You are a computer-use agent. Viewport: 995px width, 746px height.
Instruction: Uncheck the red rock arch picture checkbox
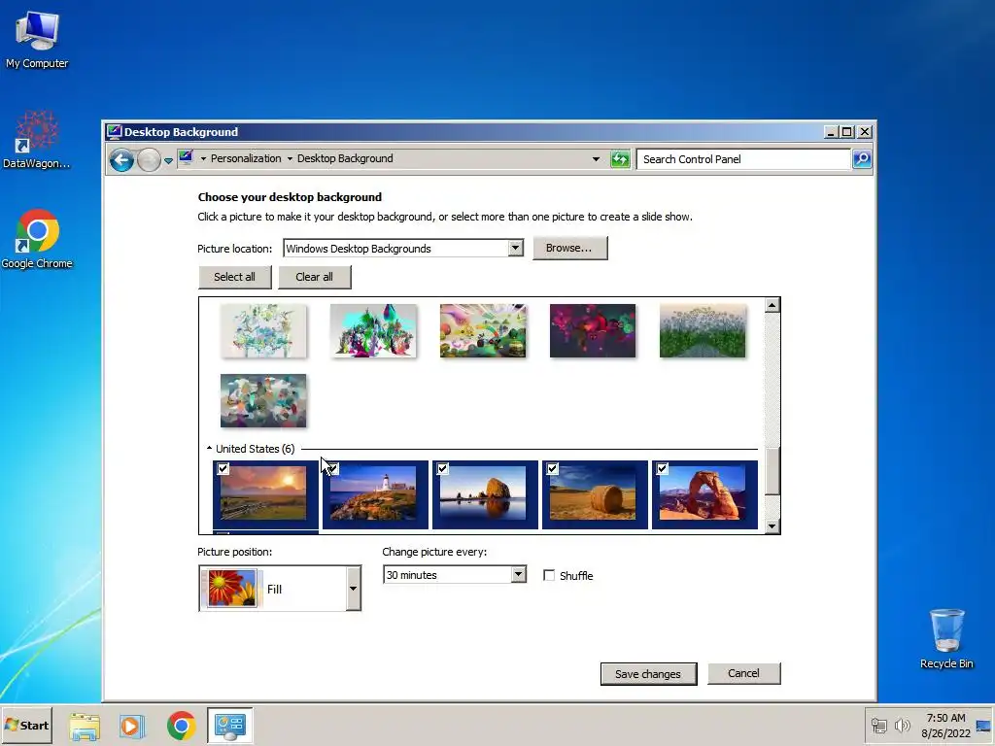coord(662,469)
